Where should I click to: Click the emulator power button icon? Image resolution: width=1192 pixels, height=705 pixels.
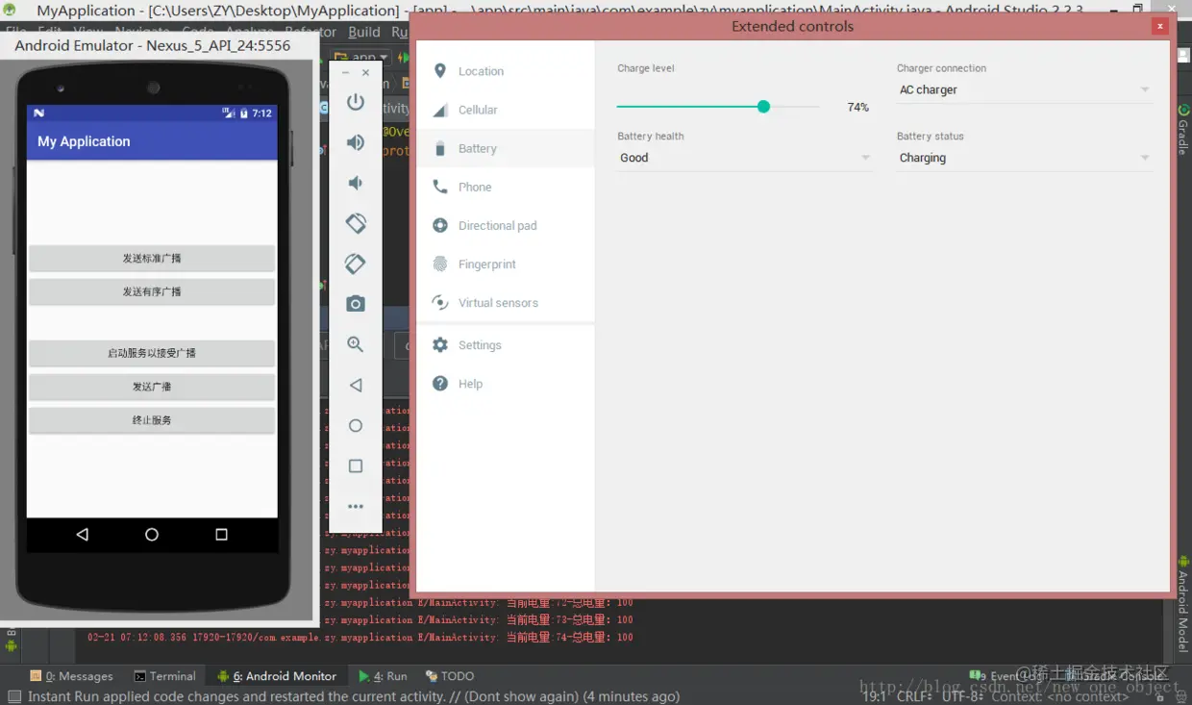point(356,102)
